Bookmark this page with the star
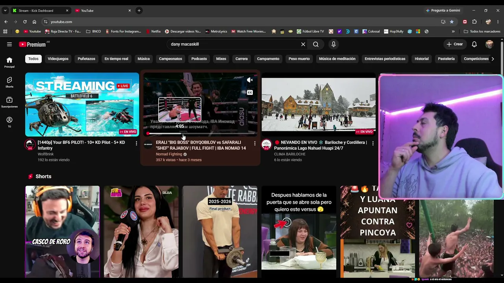 coord(452,22)
